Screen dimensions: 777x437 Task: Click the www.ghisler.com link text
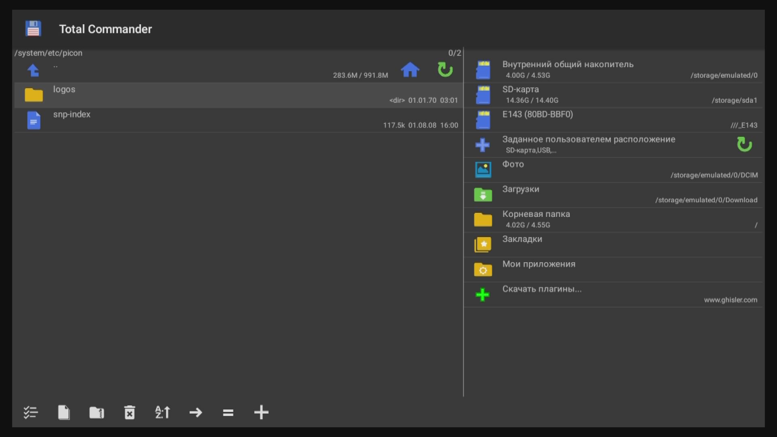pyautogui.click(x=731, y=300)
